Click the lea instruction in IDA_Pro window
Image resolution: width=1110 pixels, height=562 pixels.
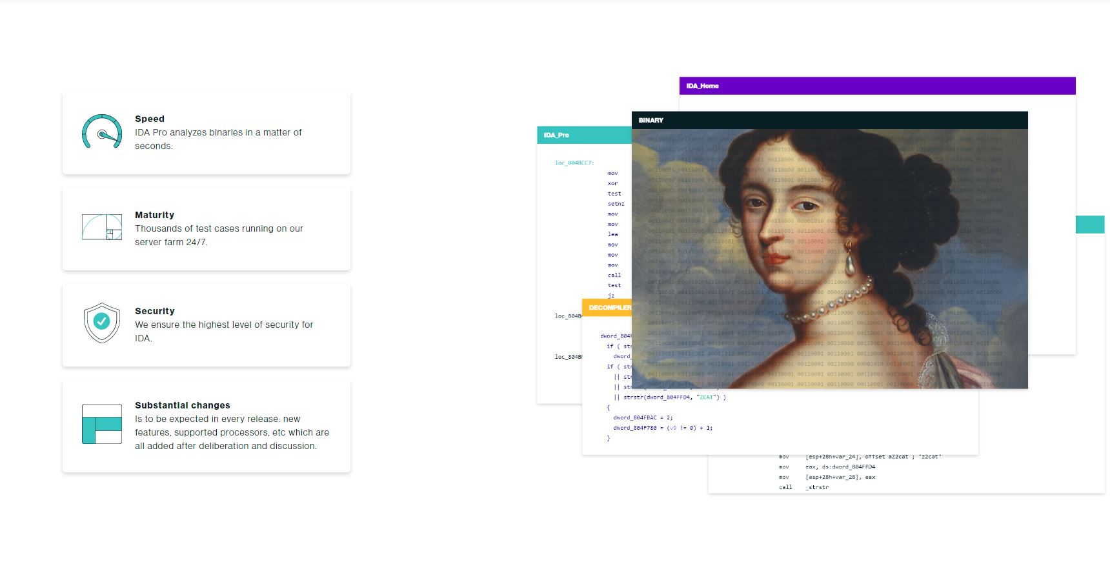point(612,234)
